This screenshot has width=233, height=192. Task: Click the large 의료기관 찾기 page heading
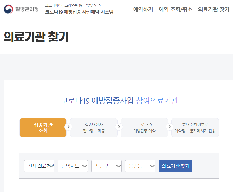pyautogui.click(x=36, y=37)
